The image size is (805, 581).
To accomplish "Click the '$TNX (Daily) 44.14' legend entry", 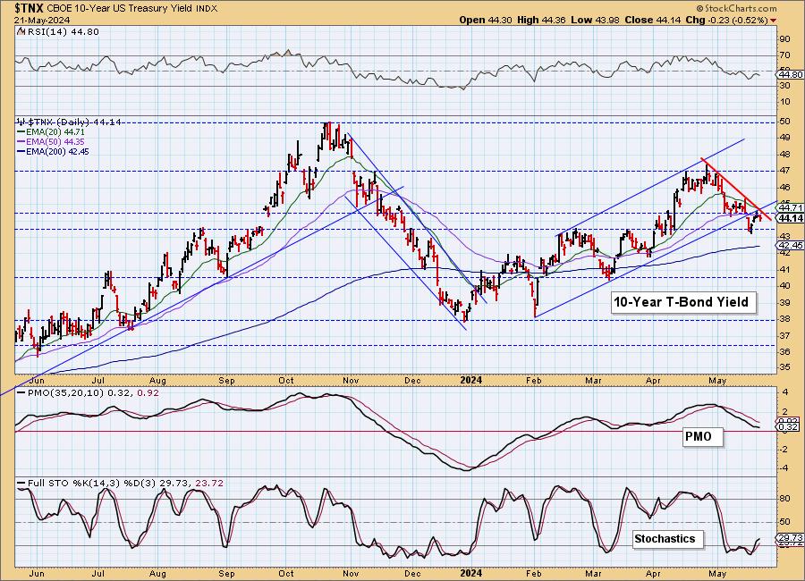I will [69, 122].
